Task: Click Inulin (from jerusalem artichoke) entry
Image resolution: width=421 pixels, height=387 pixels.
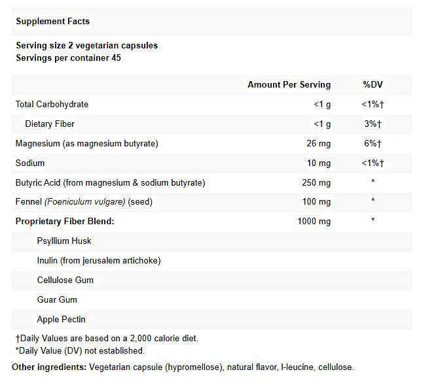Action: coord(99,260)
